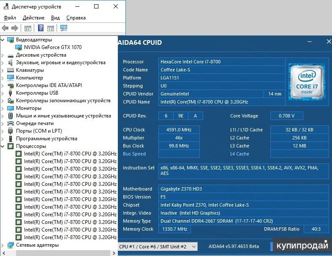
Task: Click the Контроллеры запоминающих устройств icon
Action: tap(11, 101)
